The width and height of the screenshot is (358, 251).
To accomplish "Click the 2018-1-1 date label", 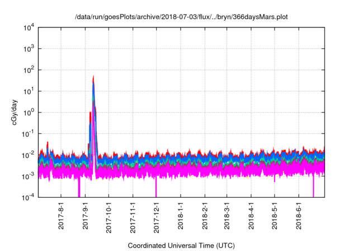I will tap(181, 216).
